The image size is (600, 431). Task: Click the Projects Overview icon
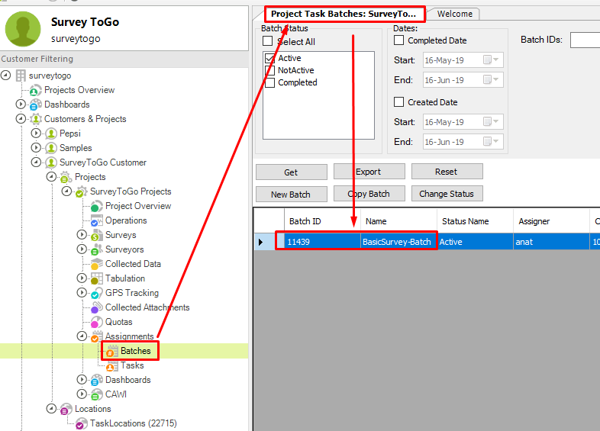(36, 90)
